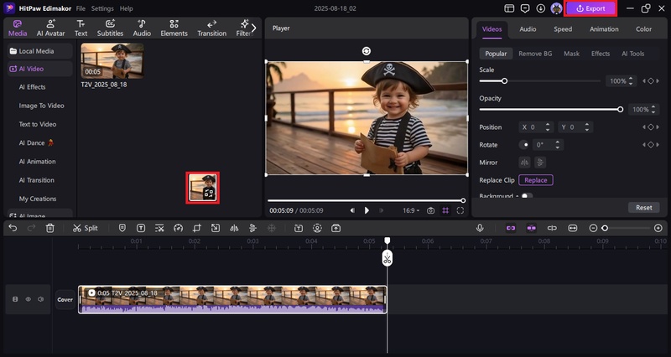Viewport: 671px width, 357px height.
Task: Select T2V_2025_08_18 media thumbnail
Action: pos(112,60)
